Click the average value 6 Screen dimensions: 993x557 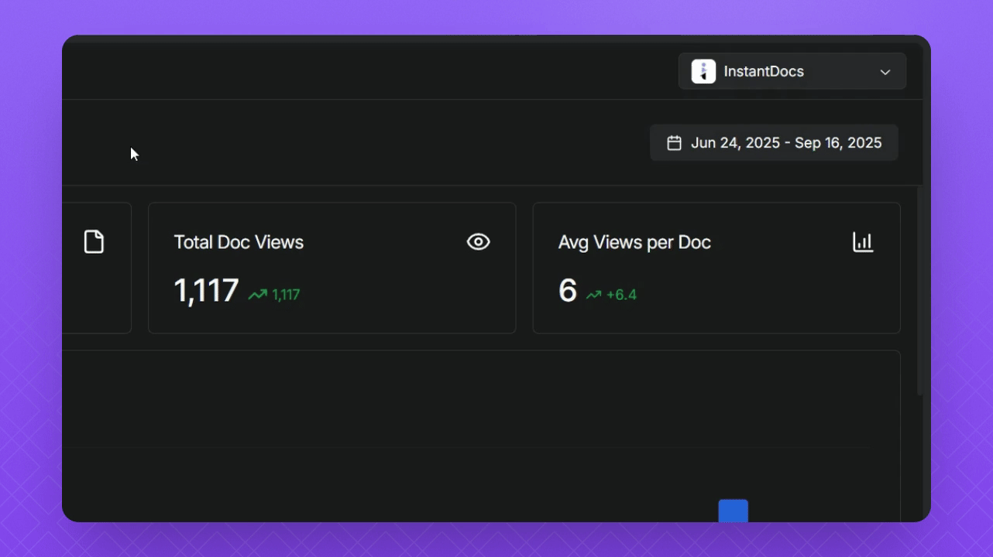568,291
